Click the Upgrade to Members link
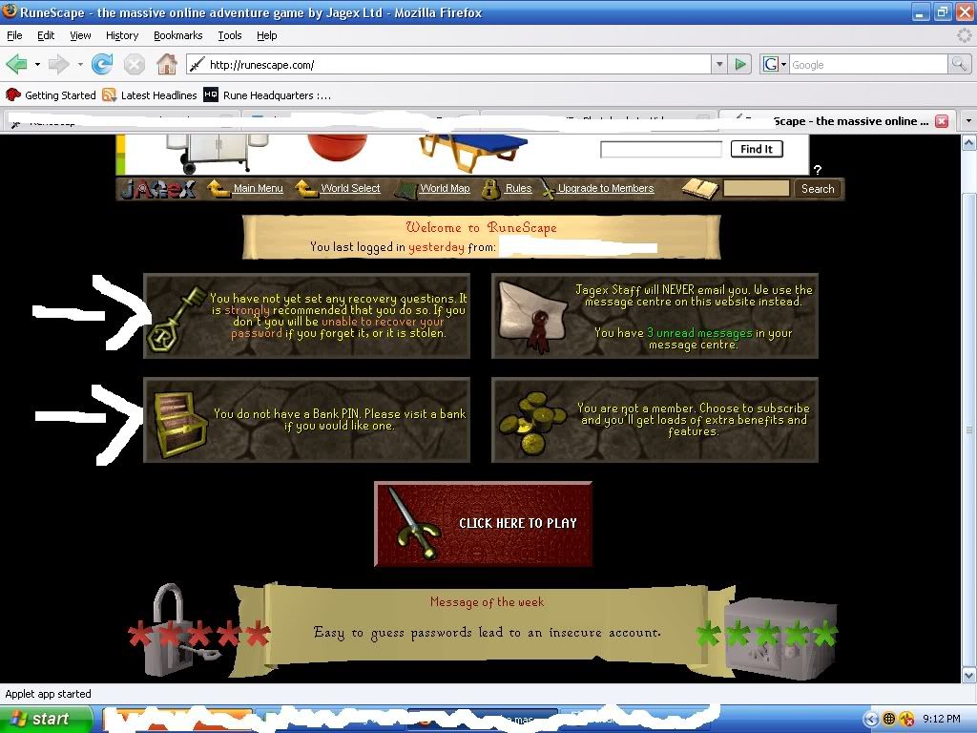Screen dimensions: 977x733 pos(606,189)
